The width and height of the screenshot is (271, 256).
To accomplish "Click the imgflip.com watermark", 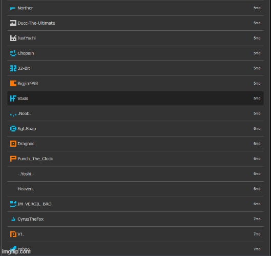I will 16,251.
